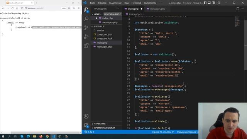
Task: Open Chrome from the taskbar
Action: pos(47,136)
